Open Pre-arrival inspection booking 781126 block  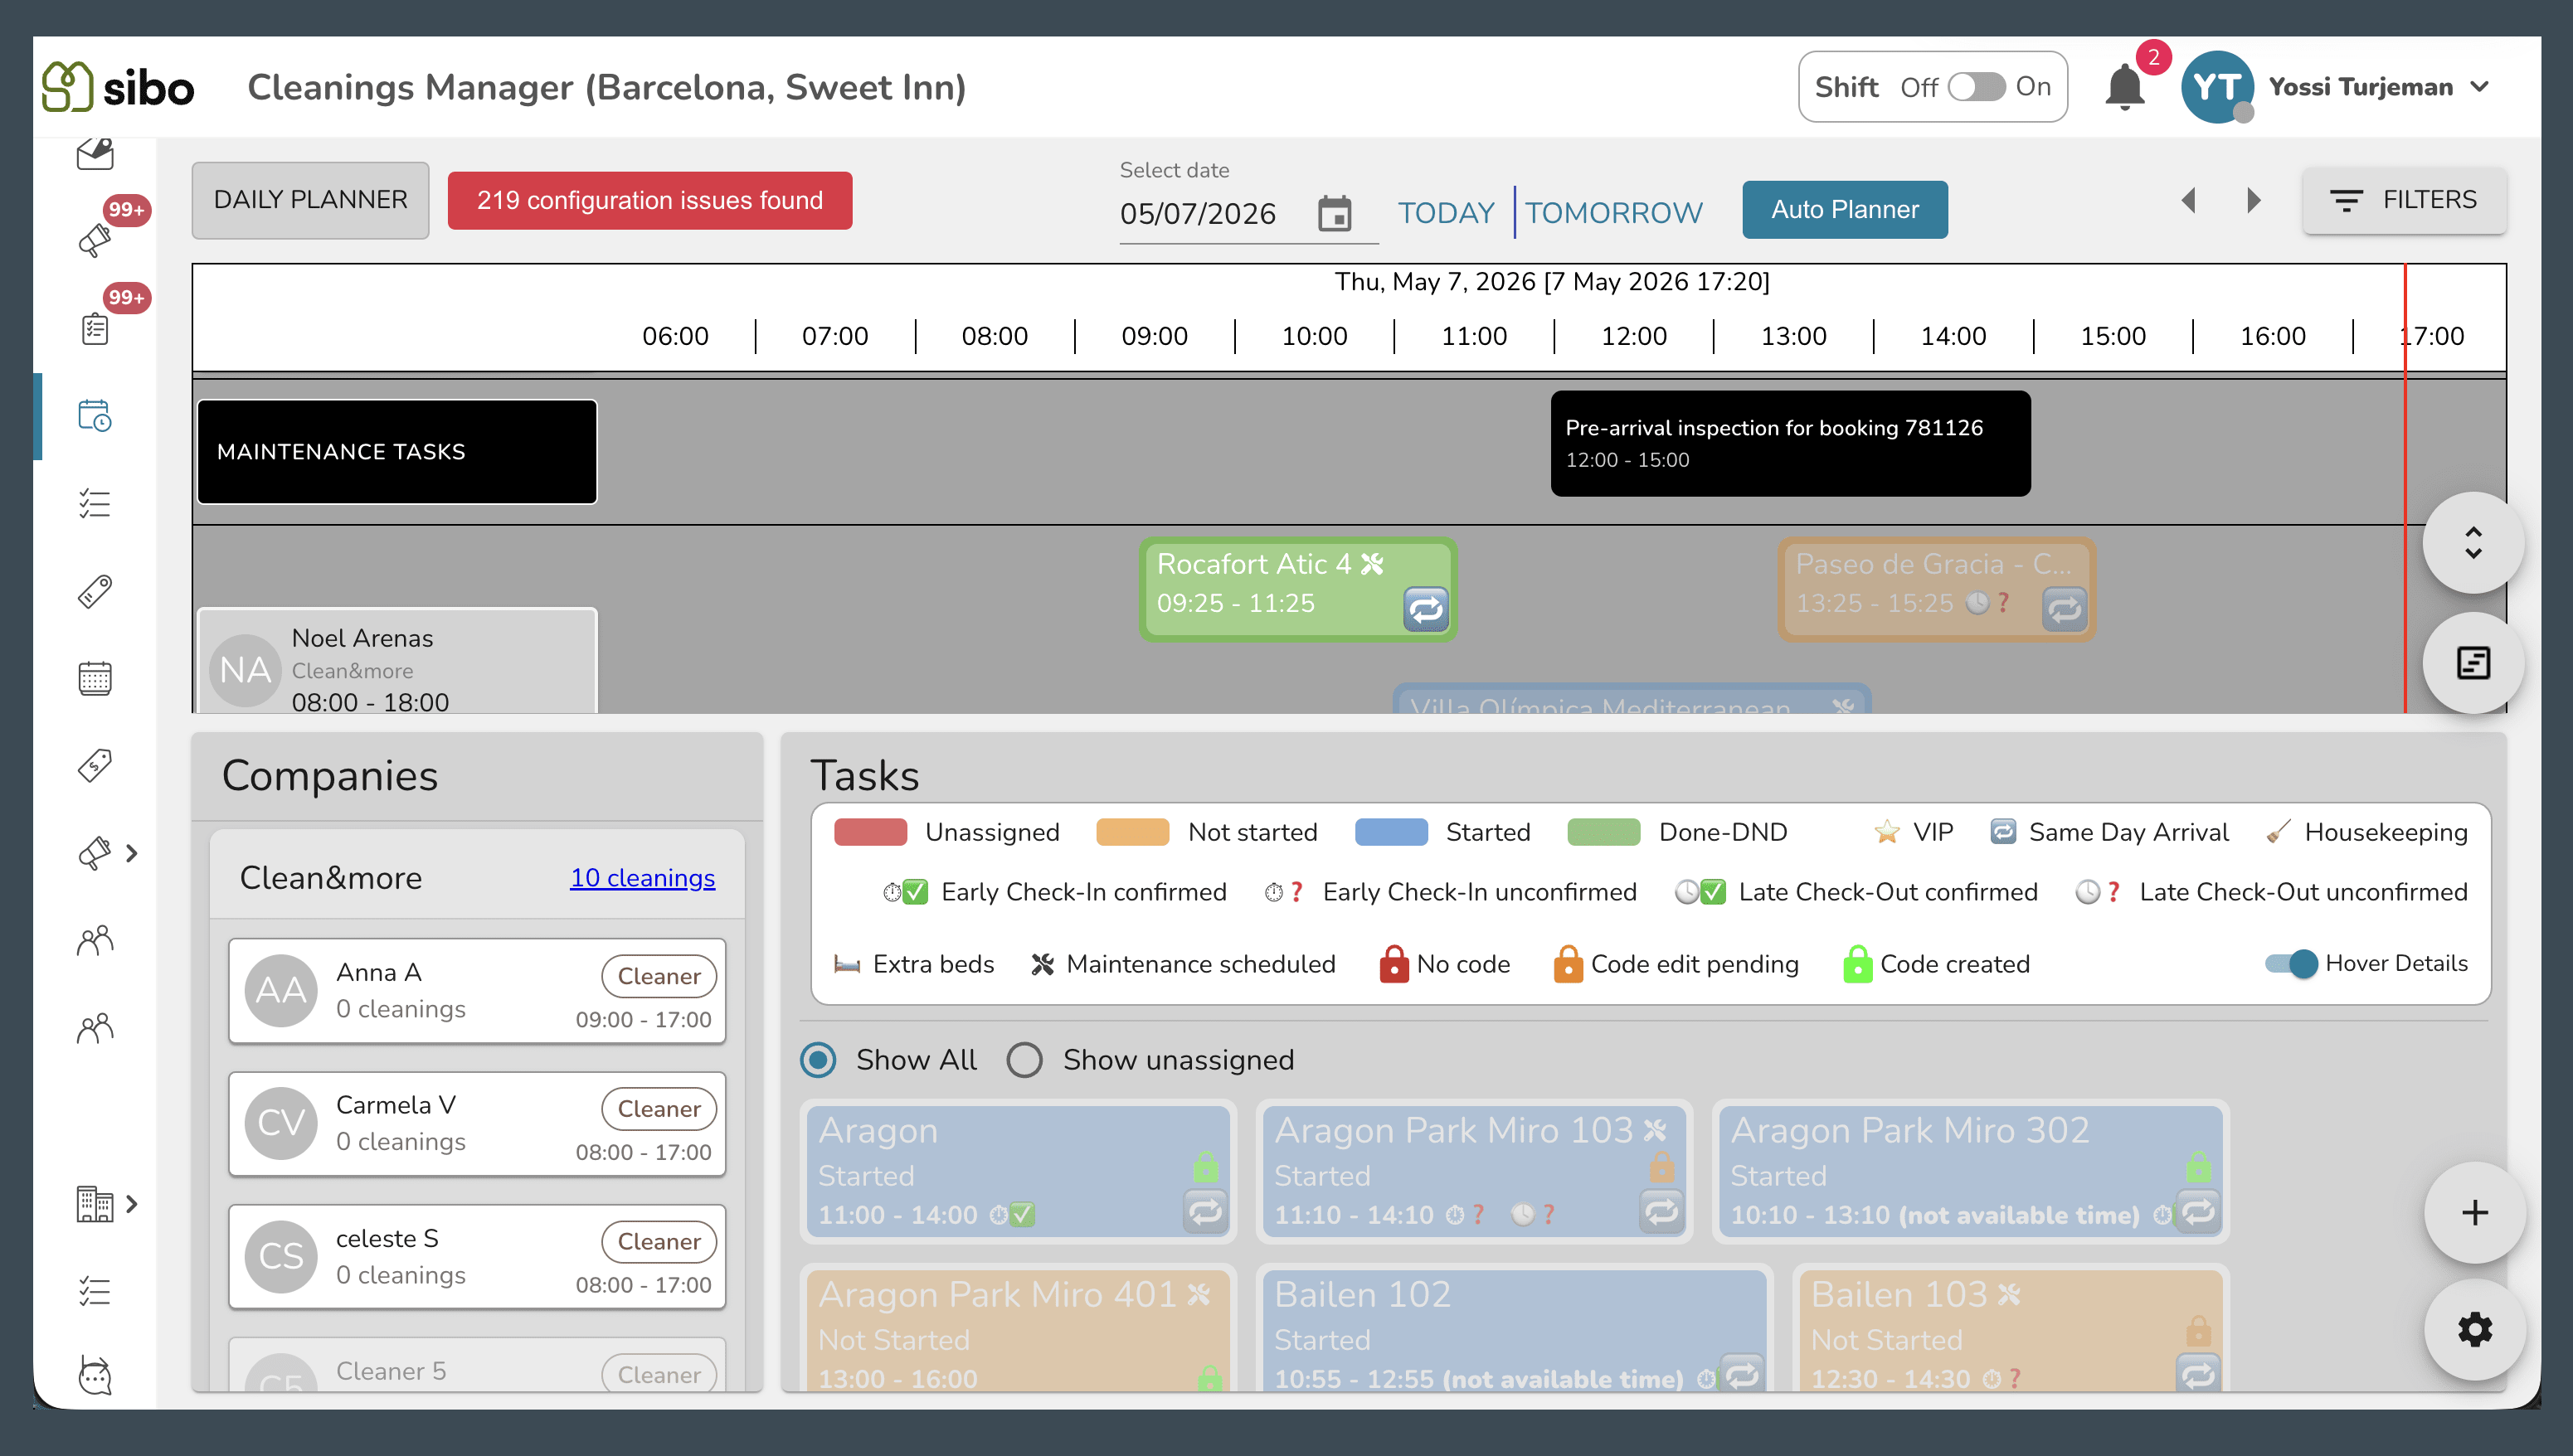pyautogui.click(x=1791, y=443)
